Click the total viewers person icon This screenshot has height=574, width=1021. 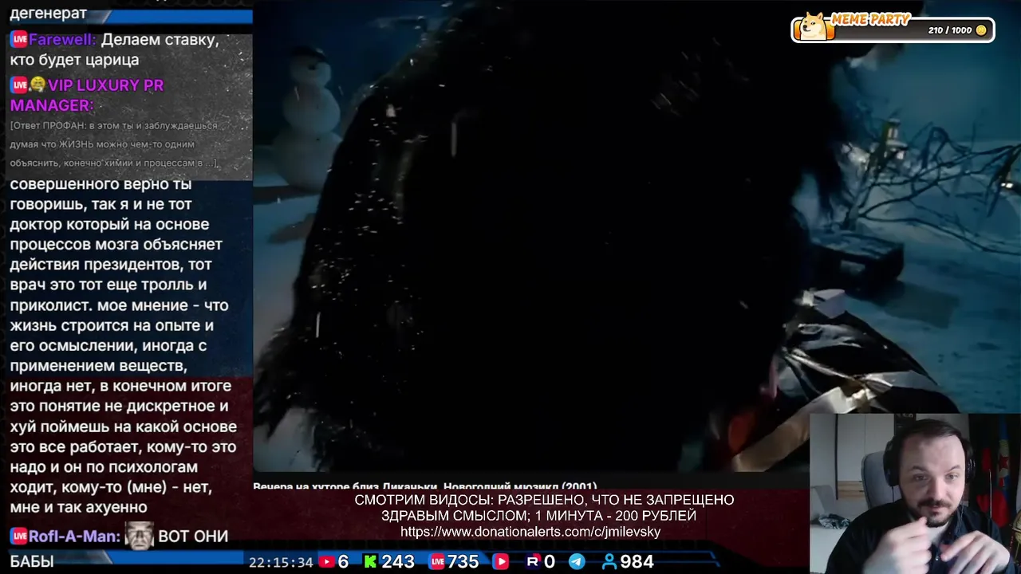(x=609, y=562)
